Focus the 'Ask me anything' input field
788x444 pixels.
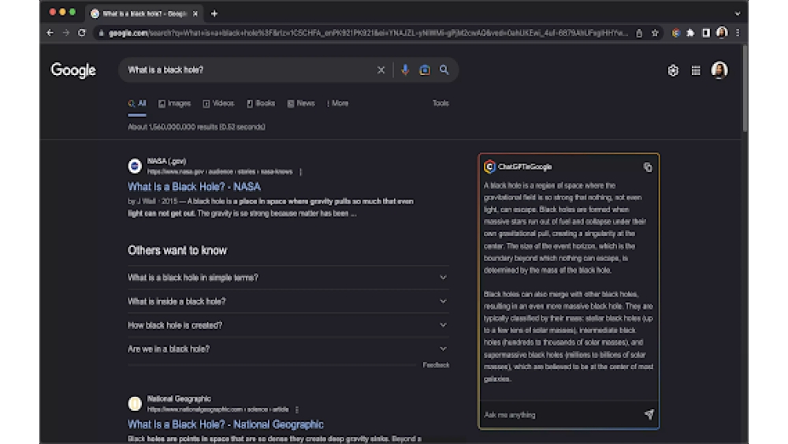561,415
